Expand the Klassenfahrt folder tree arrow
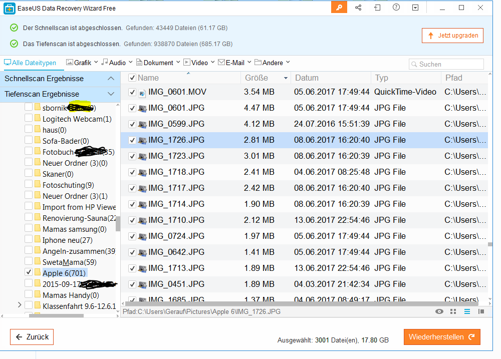 click(x=20, y=305)
